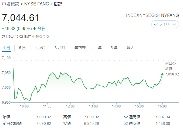Show the 5年 chart range
This screenshot has width=183, height=130.
coord(114,48)
